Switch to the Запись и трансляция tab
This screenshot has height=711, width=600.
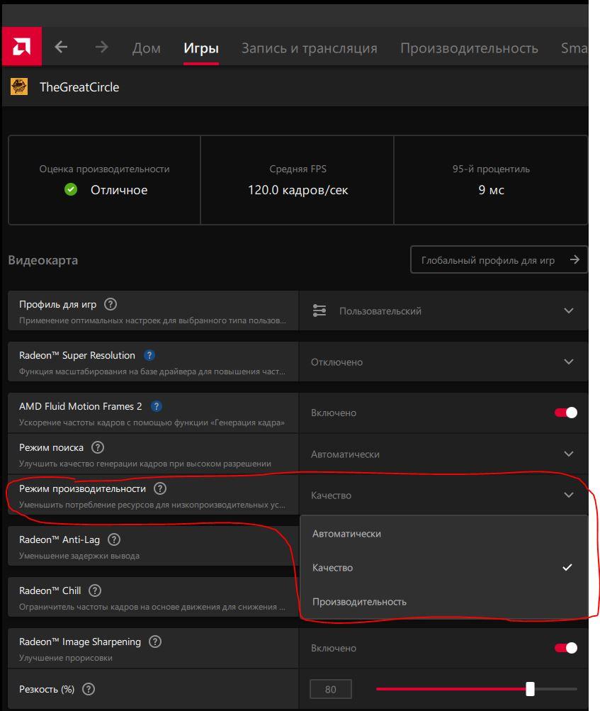(309, 48)
